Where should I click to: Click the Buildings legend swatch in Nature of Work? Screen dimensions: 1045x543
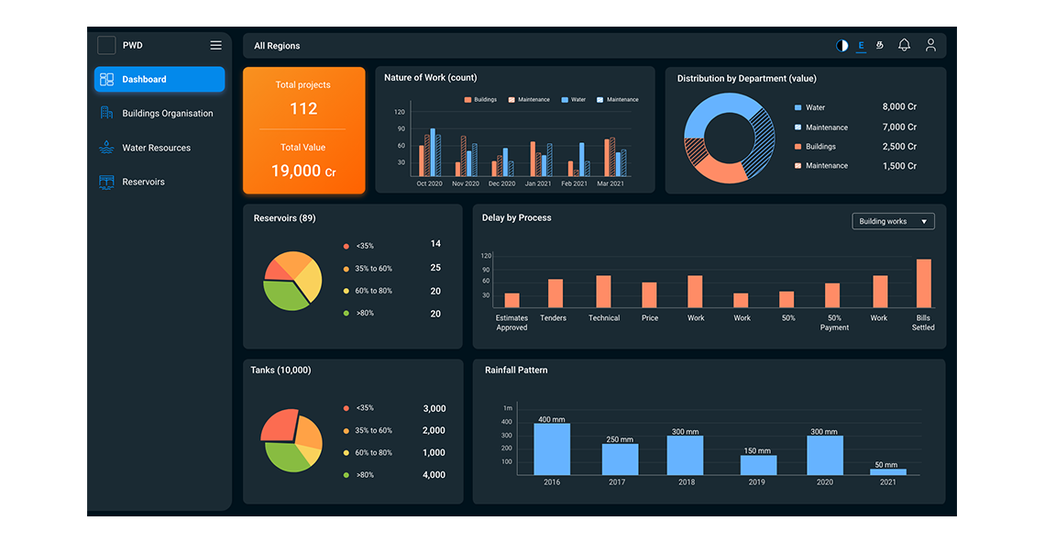(x=467, y=99)
